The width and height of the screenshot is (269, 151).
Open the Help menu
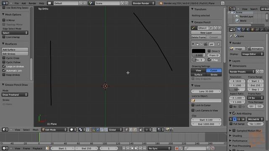(42, 3)
